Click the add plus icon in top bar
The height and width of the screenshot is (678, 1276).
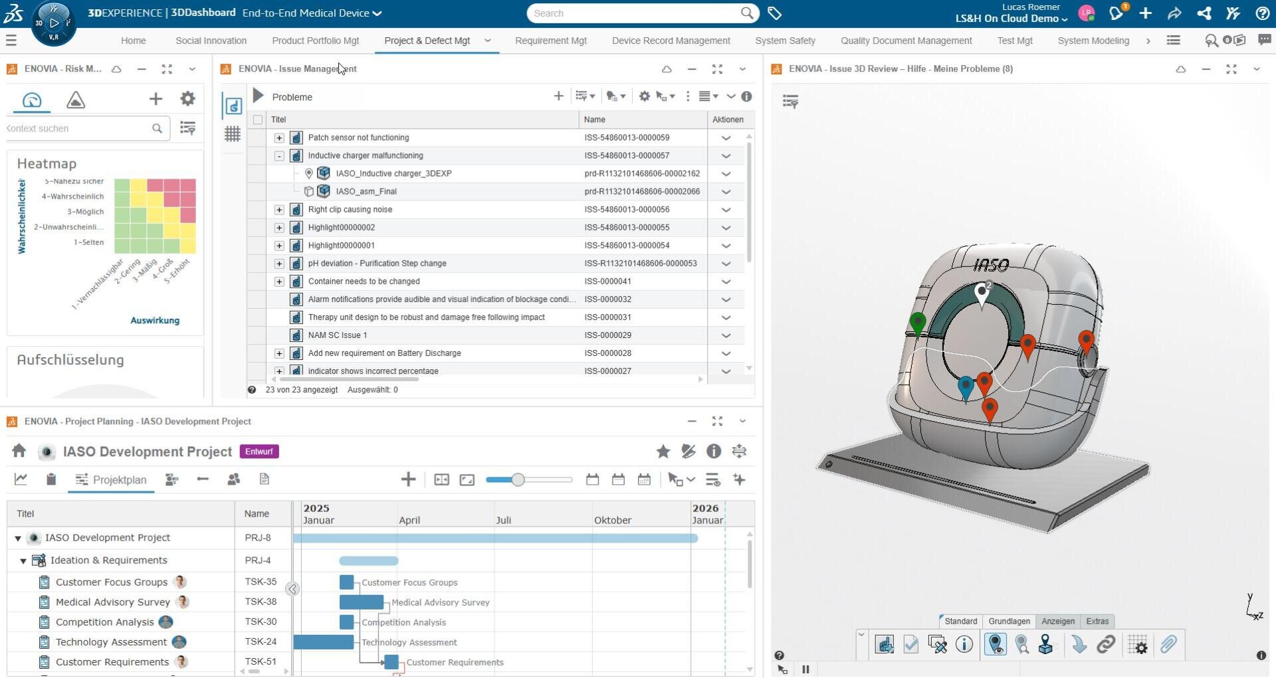(1145, 13)
